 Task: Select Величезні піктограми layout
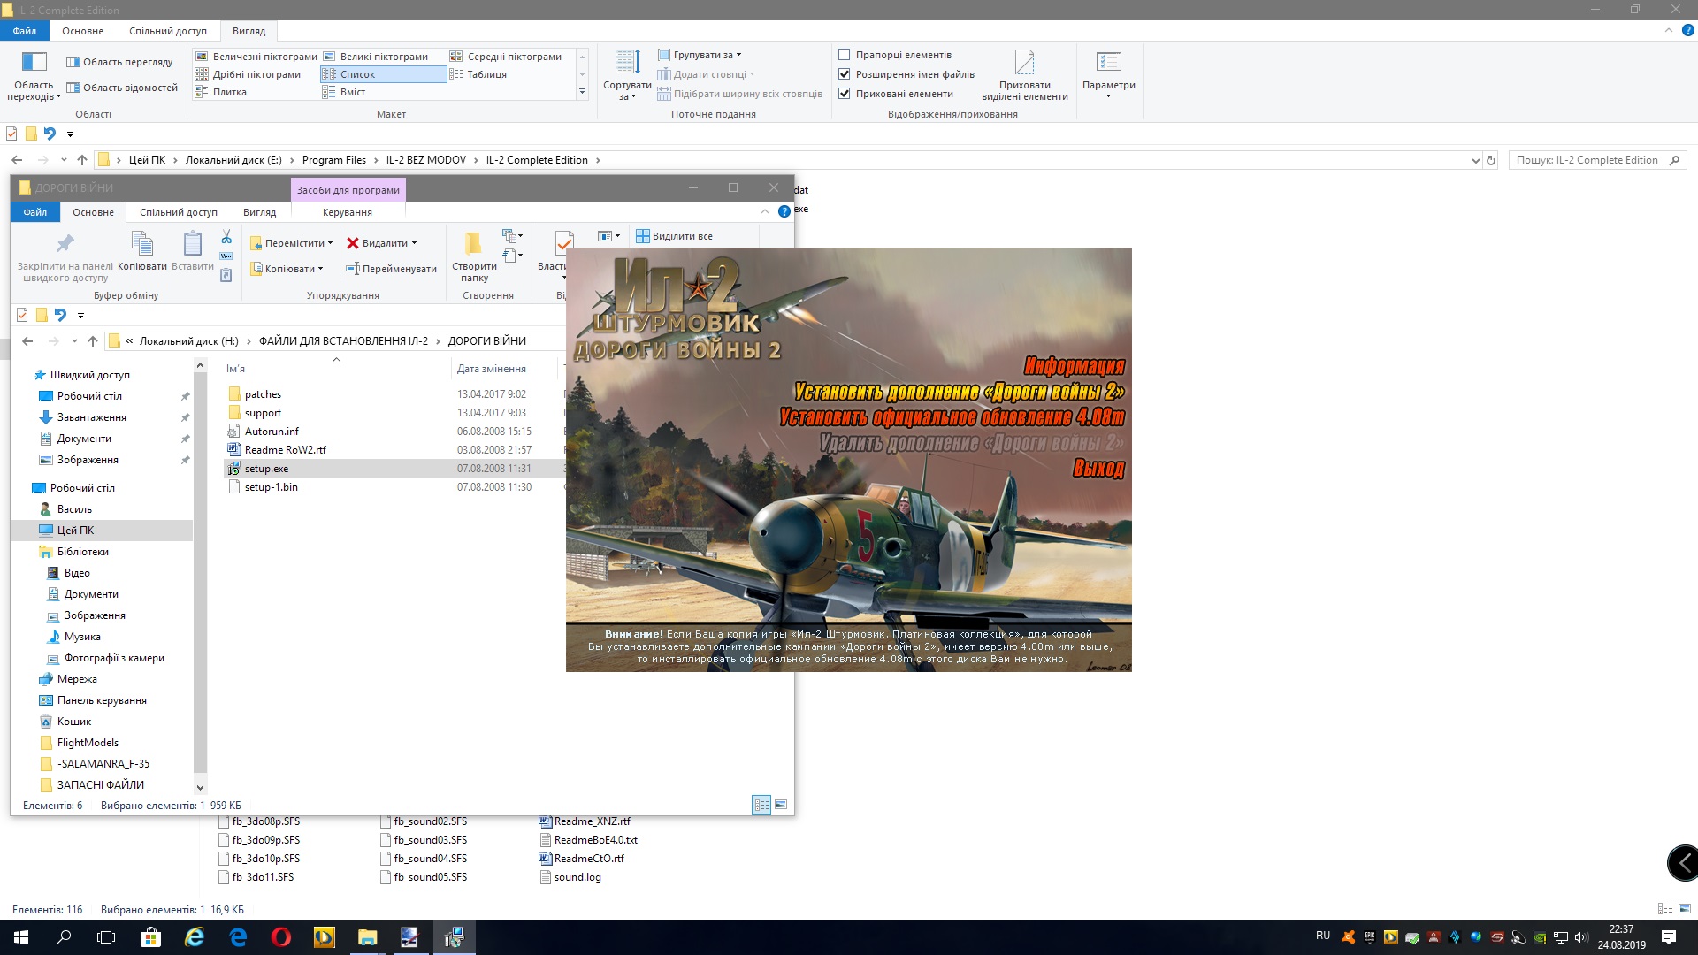click(256, 57)
